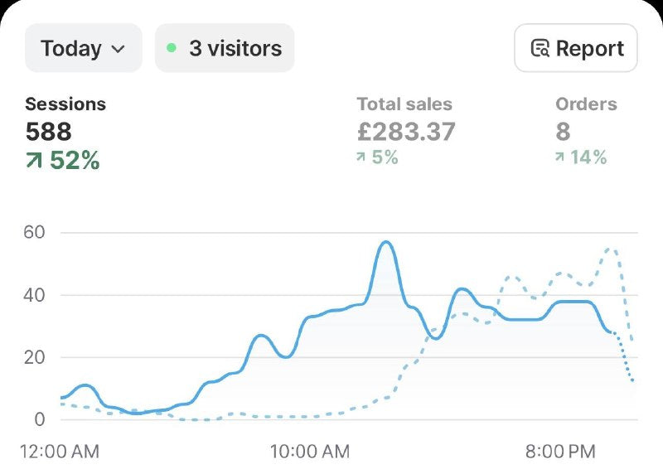Click the 12:00 AM axis label
The width and height of the screenshot is (663, 474).
pos(60,452)
